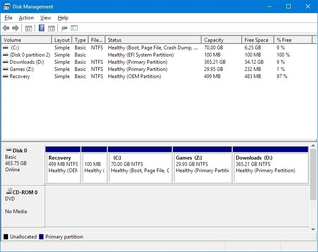318x252 pixels.
Task: Sort volumes by Capacity column header
Action: pos(222,40)
